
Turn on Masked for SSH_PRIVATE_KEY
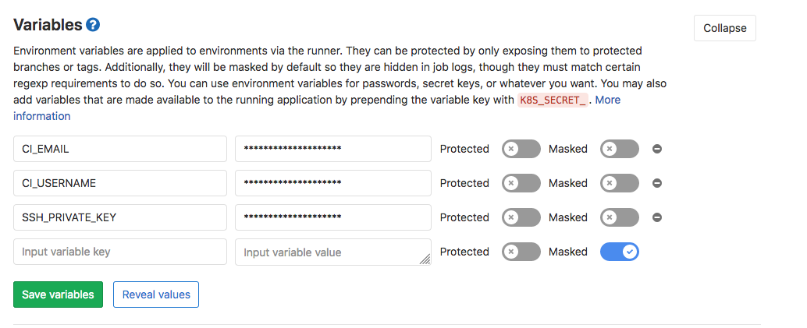pos(619,217)
